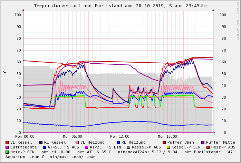Click the Temperaturverlauf und Fuellstand chart title
Viewport: 241px width, 163px height.
(120, 6)
